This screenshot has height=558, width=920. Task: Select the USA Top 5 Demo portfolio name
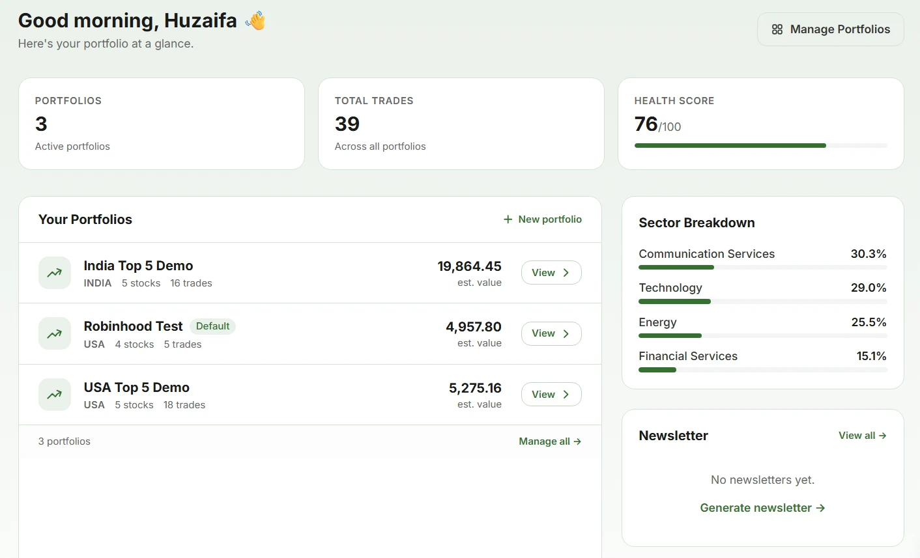tap(137, 387)
